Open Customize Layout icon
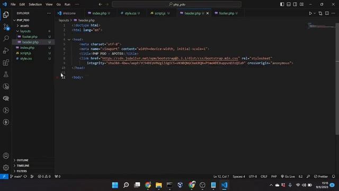This screenshot has height=191, width=339. (301, 4)
